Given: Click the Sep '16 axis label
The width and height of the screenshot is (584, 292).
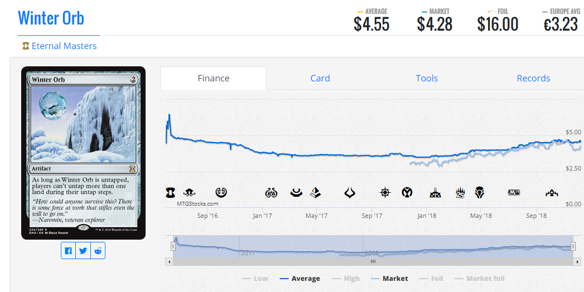Looking at the screenshot, I should (x=207, y=216).
